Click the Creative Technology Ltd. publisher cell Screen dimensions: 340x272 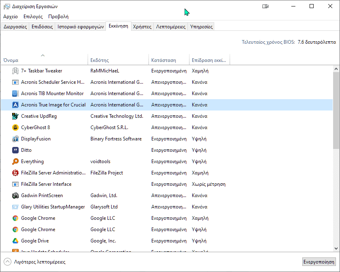click(117, 116)
